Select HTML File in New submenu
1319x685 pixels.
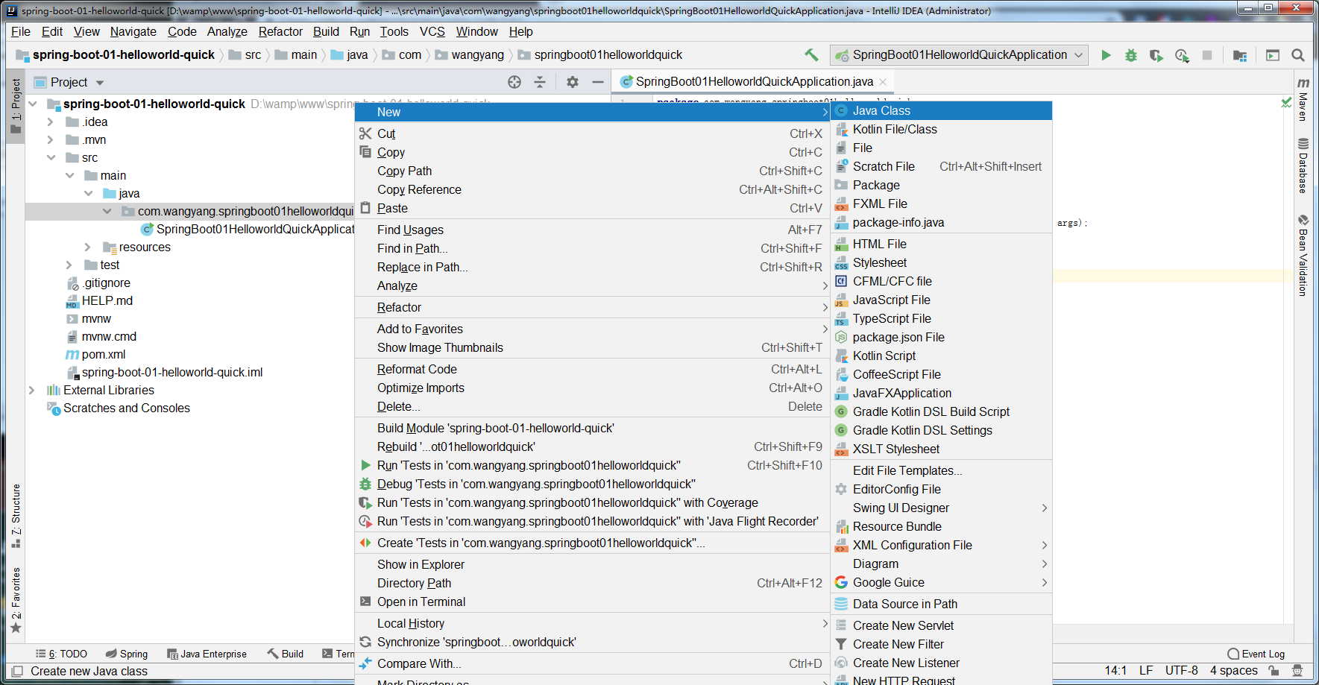click(x=941, y=244)
